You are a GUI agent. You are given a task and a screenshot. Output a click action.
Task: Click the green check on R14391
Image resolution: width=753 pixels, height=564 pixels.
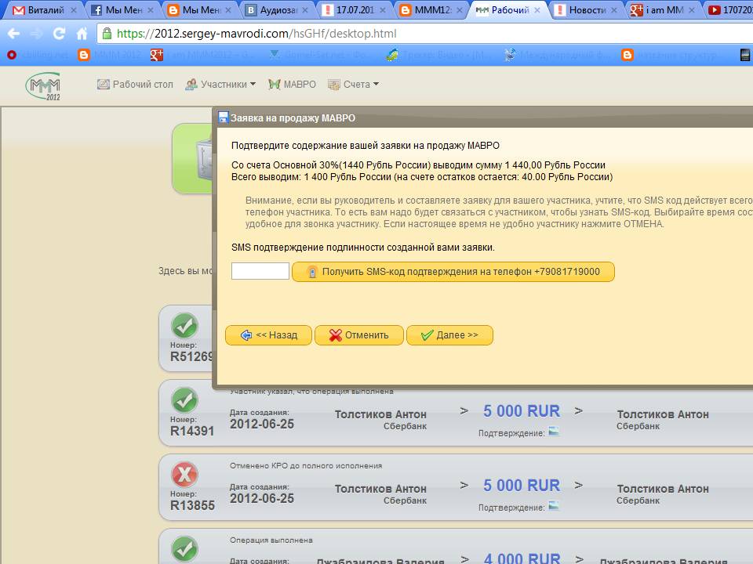(184, 400)
